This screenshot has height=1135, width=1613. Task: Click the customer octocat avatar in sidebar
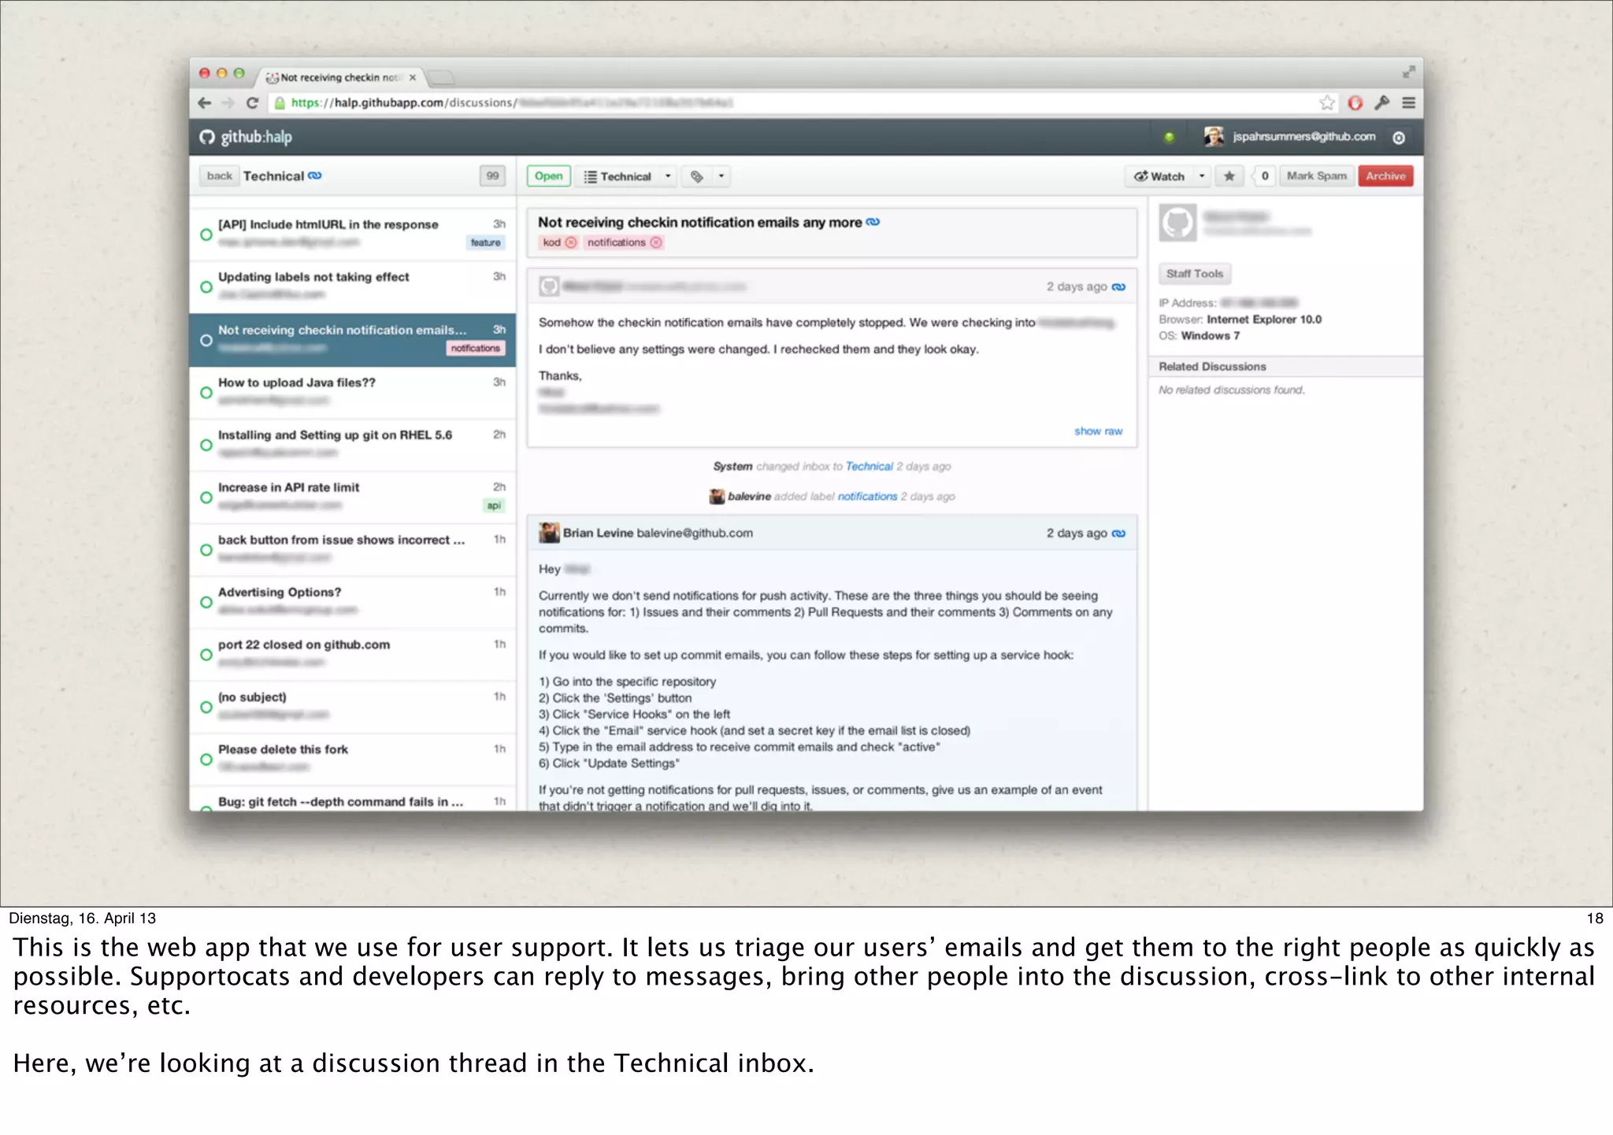coord(1178,223)
